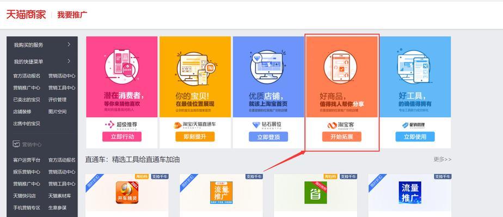Select 好工具 headline on light-blue card
This screenshot has height=217, width=503.
click(412, 95)
